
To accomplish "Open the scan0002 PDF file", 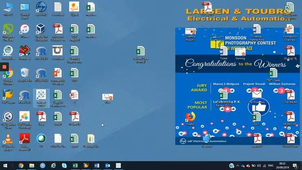I will 257,140.
